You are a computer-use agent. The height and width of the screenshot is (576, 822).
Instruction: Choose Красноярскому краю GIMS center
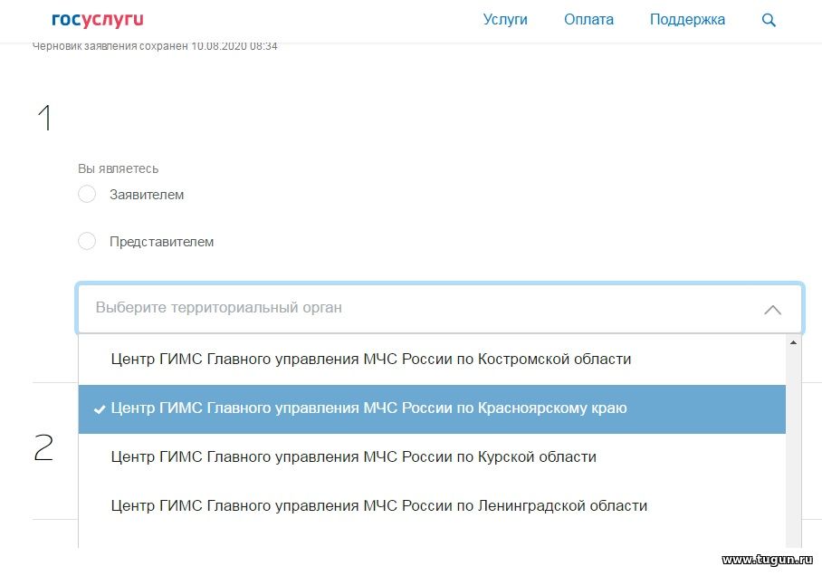coord(432,408)
